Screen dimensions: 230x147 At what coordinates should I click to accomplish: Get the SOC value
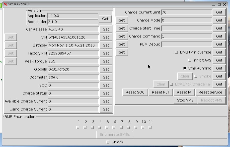[x=106, y=85]
